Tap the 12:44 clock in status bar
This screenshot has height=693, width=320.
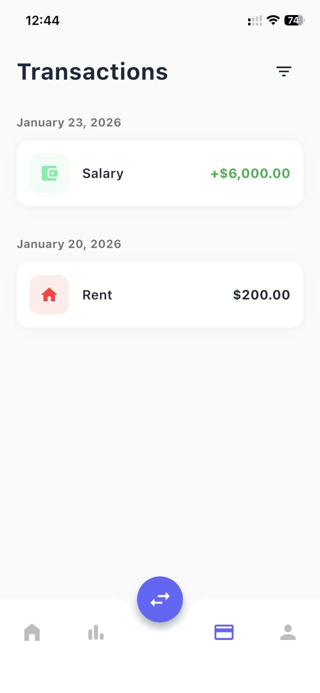43,21
